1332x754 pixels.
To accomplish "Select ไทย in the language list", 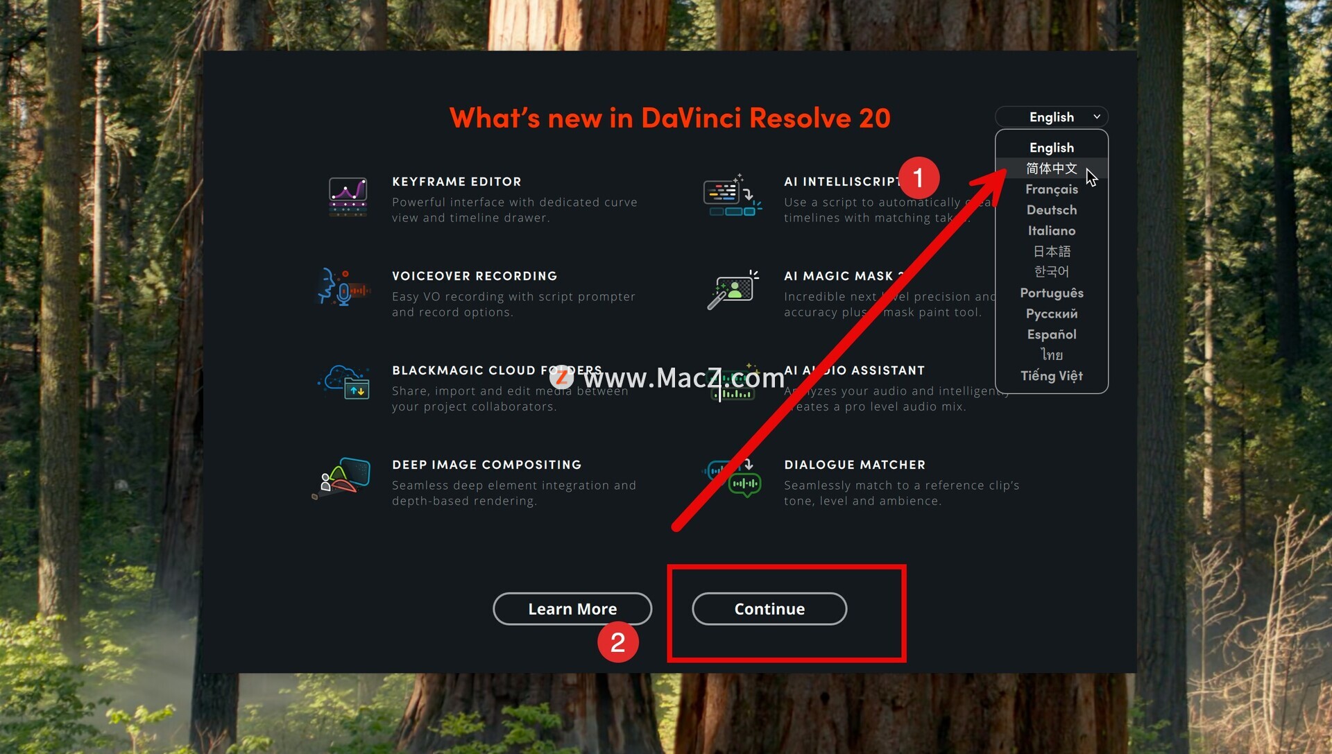I will pyautogui.click(x=1052, y=355).
